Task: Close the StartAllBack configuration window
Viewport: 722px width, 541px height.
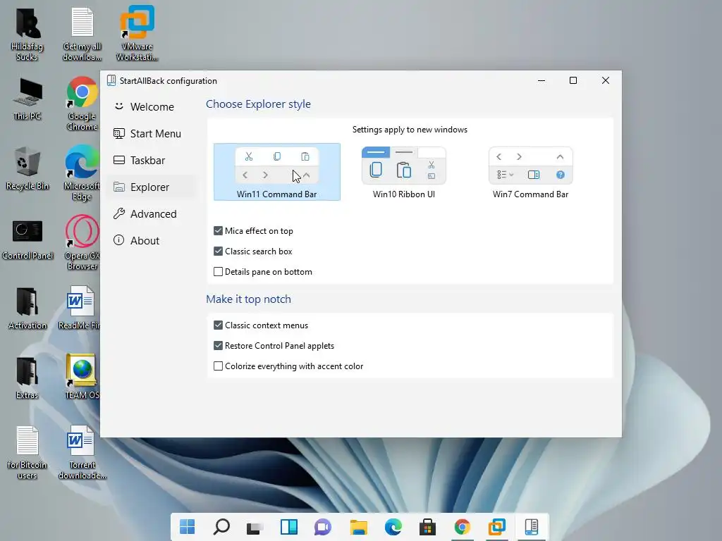Action: click(606, 80)
